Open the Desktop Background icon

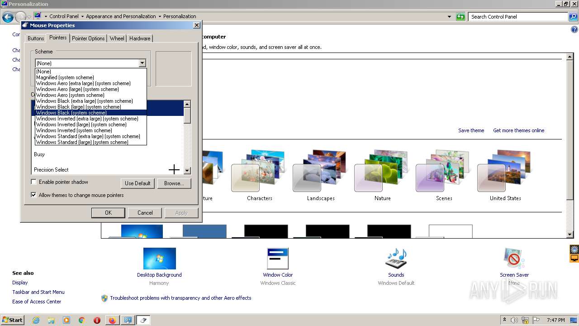(x=159, y=259)
